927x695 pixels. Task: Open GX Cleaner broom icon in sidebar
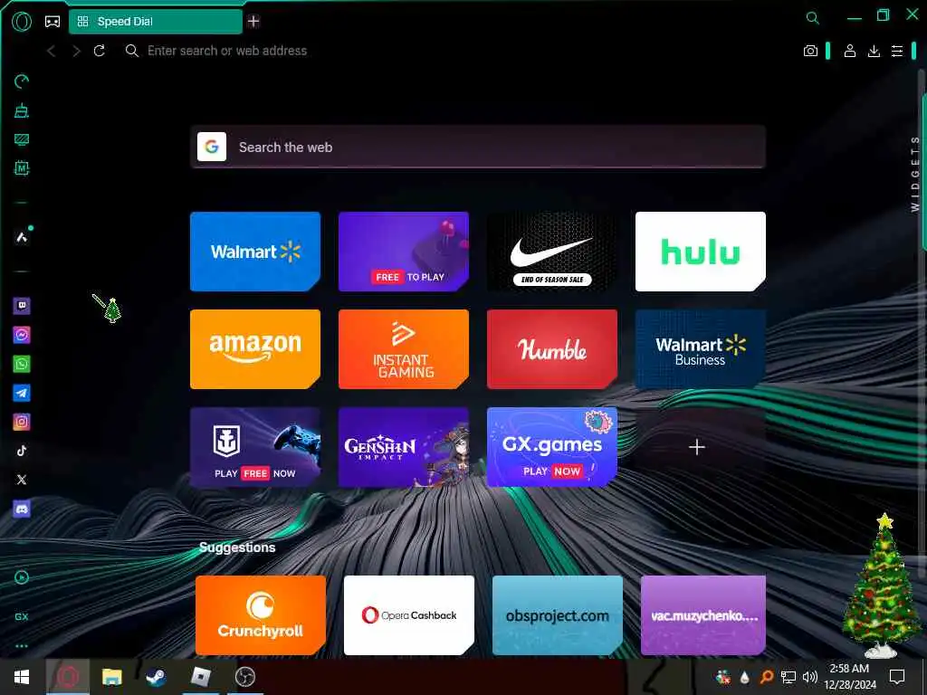(22, 110)
